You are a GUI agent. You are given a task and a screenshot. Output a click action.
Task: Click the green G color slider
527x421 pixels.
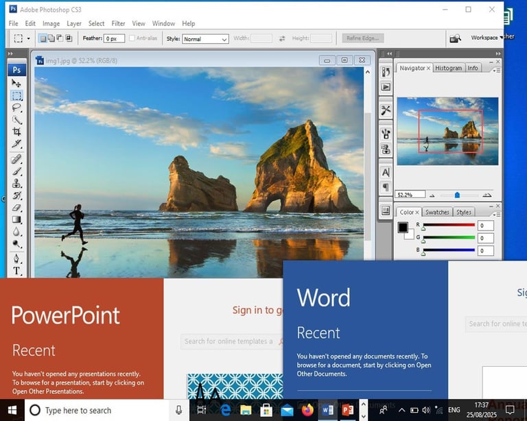coord(449,237)
